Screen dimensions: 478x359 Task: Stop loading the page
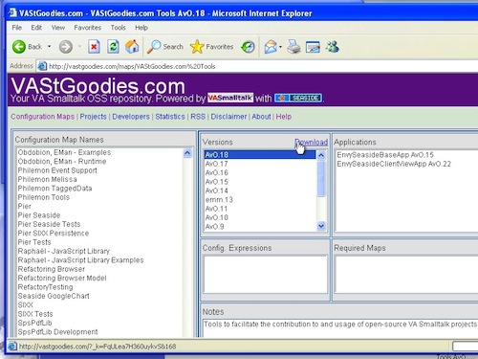(x=94, y=47)
